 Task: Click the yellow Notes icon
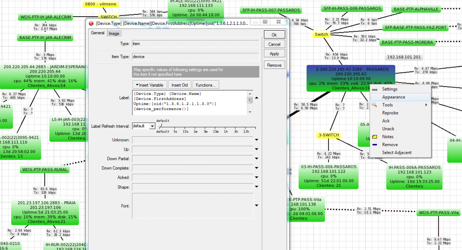[x=374, y=137]
